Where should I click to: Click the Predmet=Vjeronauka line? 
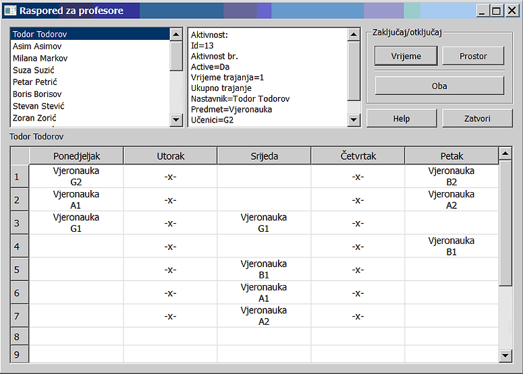[231, 109]
